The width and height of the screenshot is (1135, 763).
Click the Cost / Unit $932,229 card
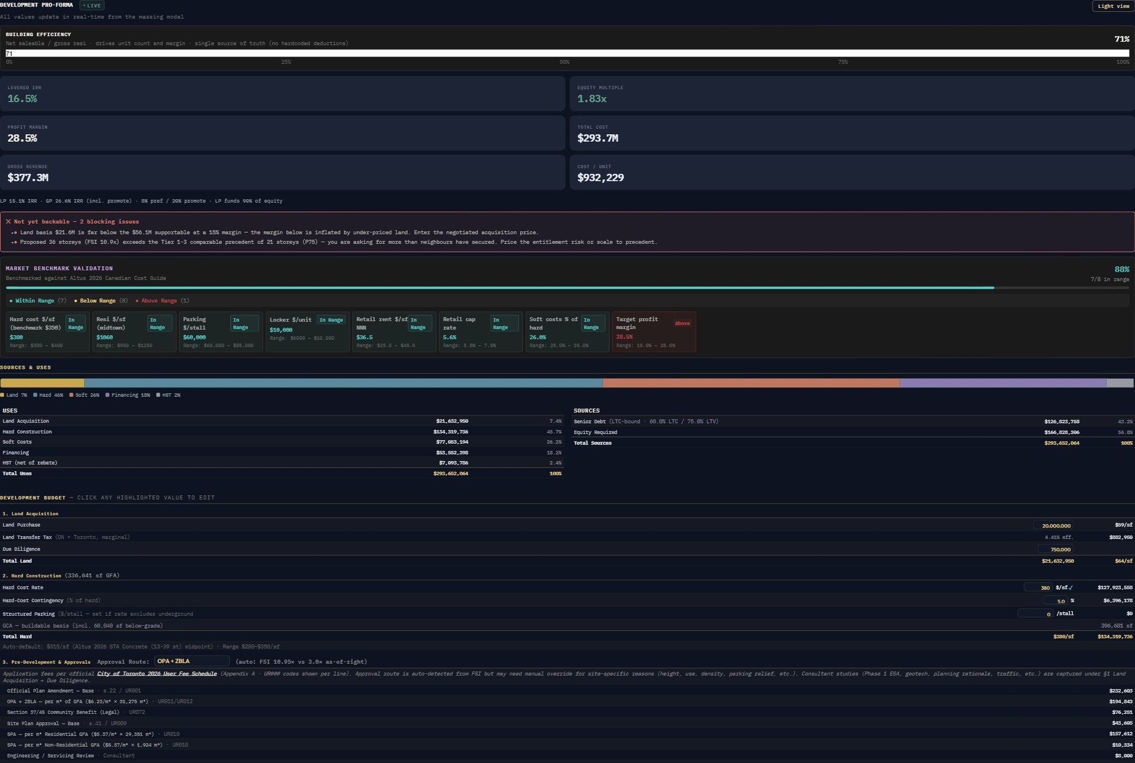[852, 173]
